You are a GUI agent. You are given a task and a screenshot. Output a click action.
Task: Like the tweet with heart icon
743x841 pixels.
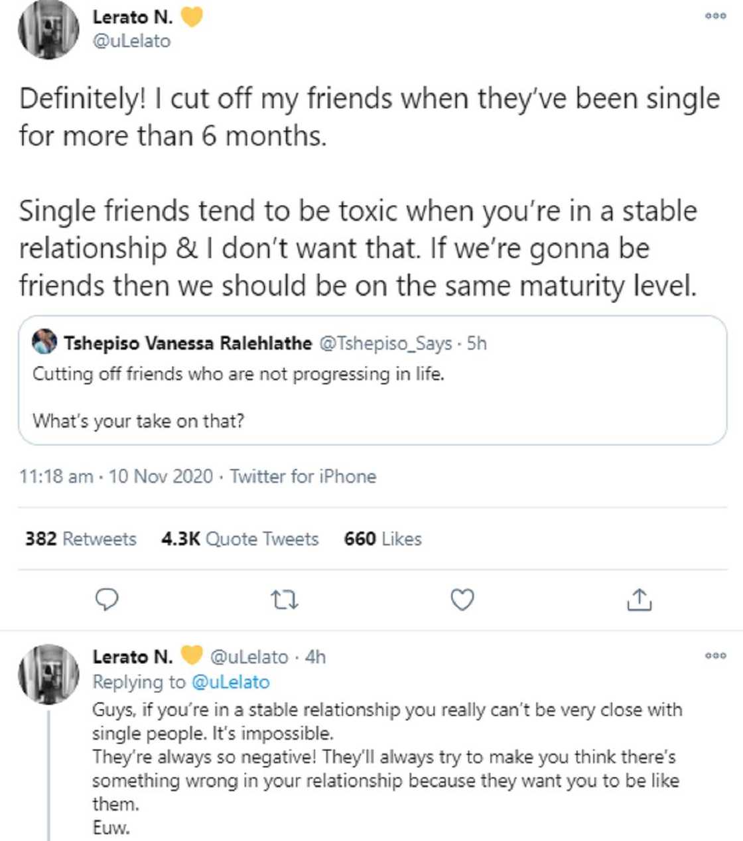tap(462, 600)
